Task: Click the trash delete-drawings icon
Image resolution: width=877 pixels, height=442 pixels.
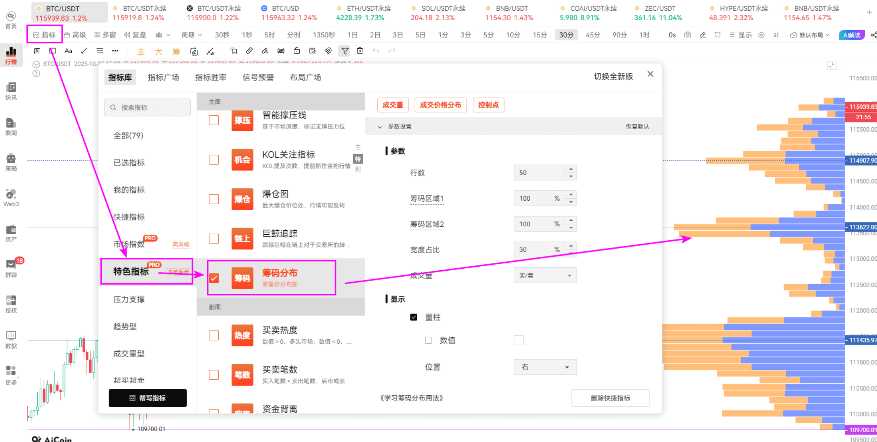Action: (360, 51)
